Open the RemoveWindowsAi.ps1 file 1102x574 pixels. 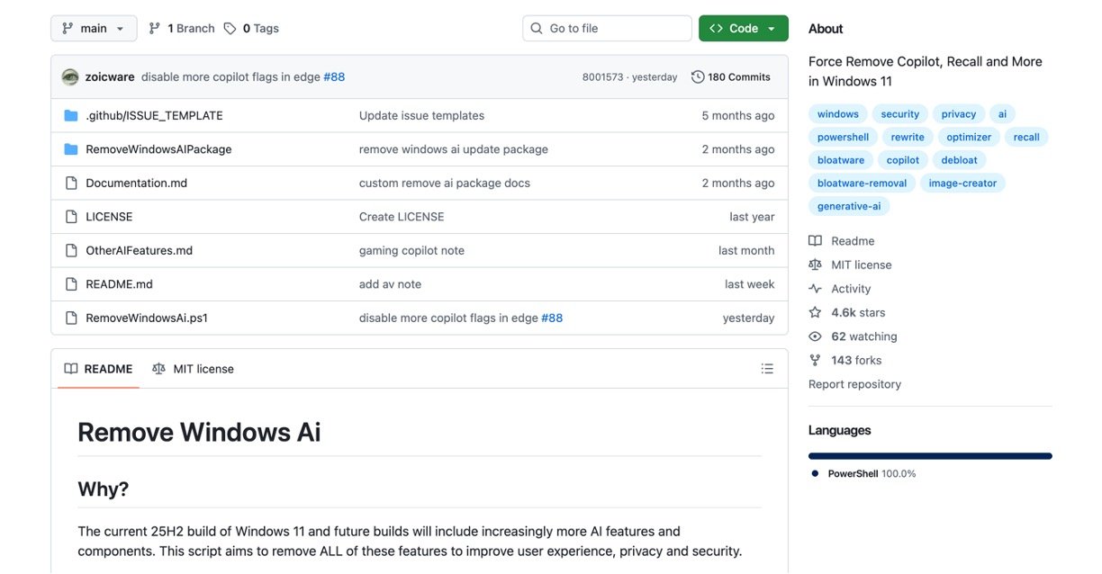coord(147,318)
